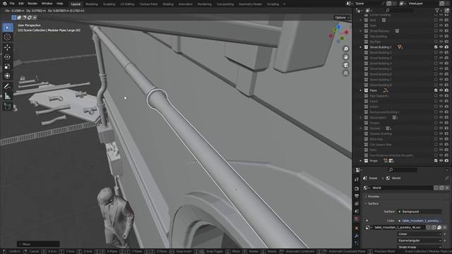This screenshot has width=452, height=254.
Task: Open the Single Image source dropdown
Action: [x=420, y=247]
